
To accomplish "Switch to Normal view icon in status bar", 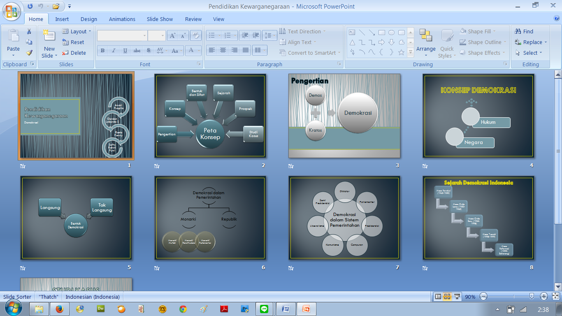I will [438, 297].
